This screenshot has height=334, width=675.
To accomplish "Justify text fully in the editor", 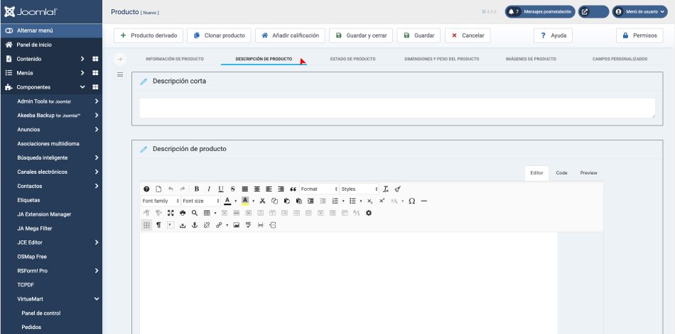I will tap(245, 189).
